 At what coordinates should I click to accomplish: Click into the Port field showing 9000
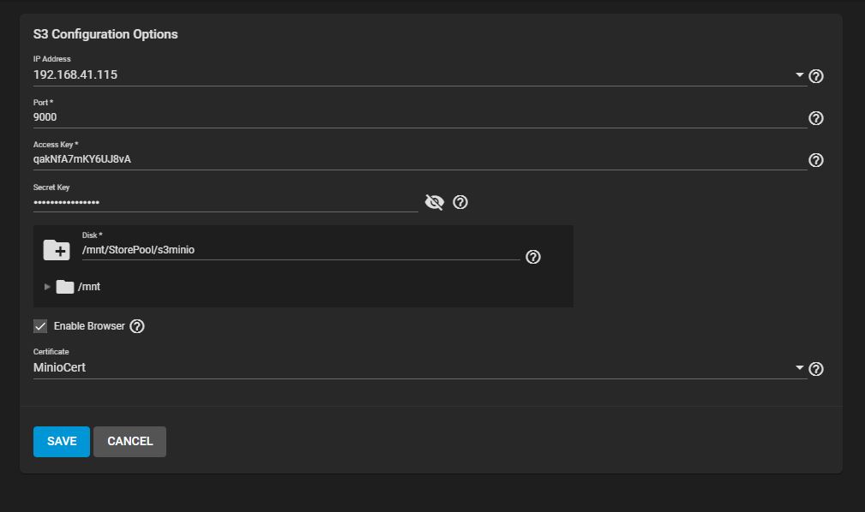[x=420, y=117]
